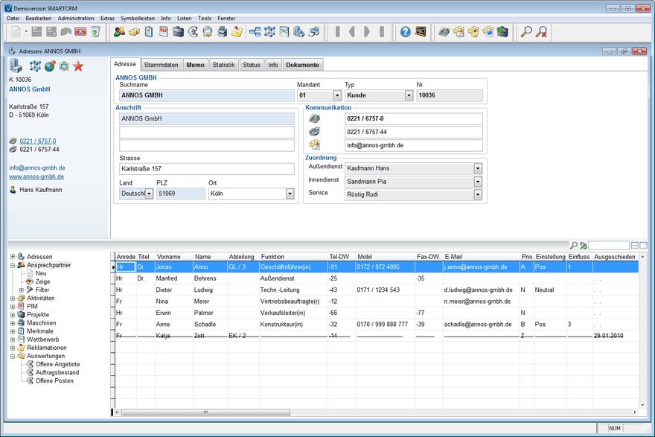The width and height of the screenshot is (655, 437).
Task: Click the telephone icon beside 0221 / 6757-0 field
Action: click(x=314, y=118)
